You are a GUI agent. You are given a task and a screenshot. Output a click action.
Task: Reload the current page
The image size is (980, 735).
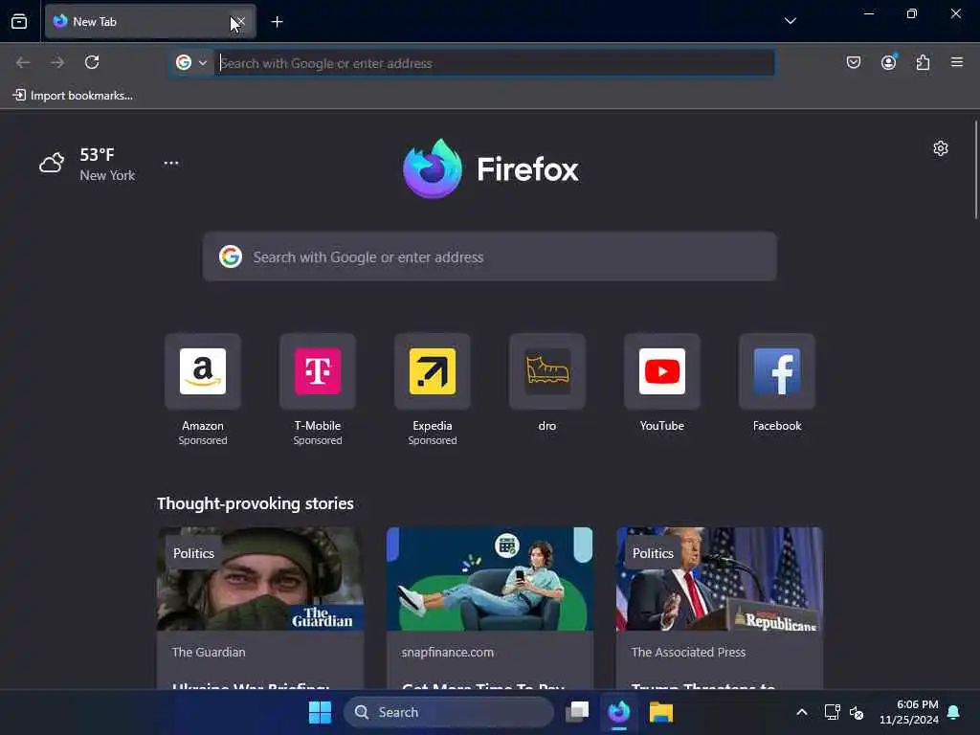92,62
